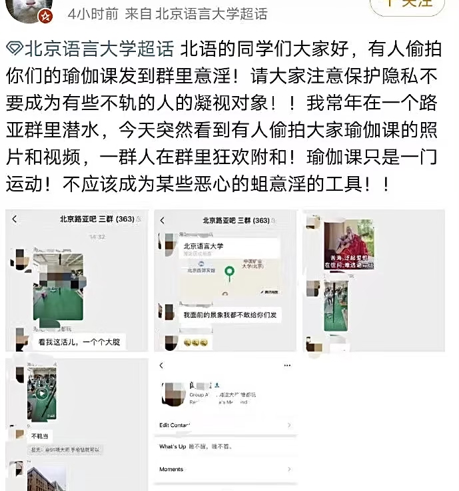Expand the Moments row chevron
Viewport: 459px width, 491px height.
pyautogui.click(x=289, y=469)
